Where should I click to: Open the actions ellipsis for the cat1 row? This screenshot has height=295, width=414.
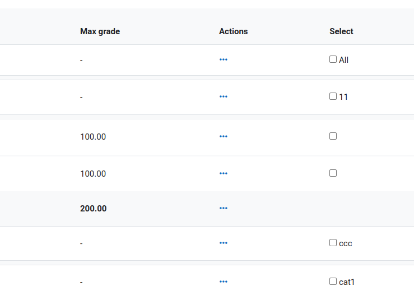[224, 282]
